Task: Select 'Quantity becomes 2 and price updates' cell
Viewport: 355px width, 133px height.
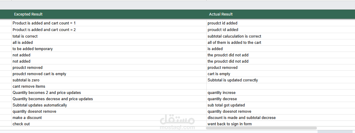Action: point(47,92)
